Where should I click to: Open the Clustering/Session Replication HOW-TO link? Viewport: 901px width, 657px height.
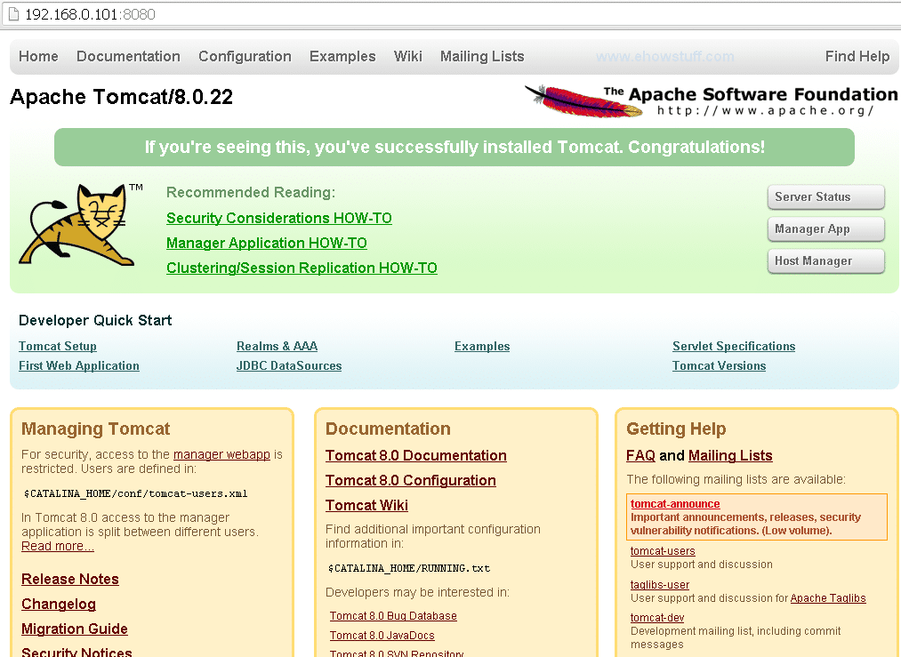point(301,268)
